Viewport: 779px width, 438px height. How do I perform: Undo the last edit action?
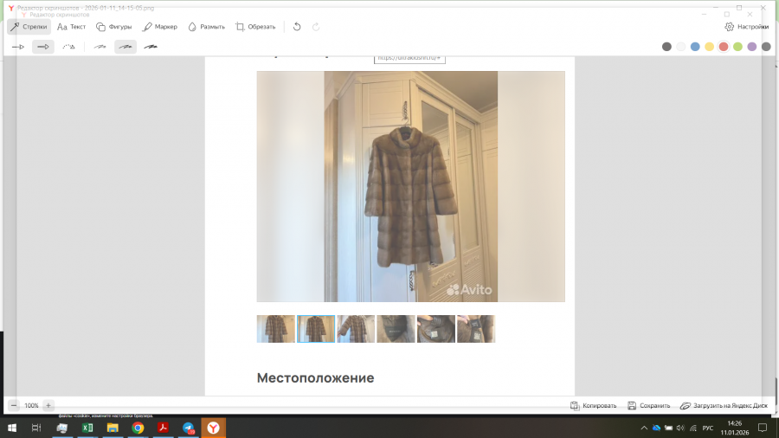[297, 27]
